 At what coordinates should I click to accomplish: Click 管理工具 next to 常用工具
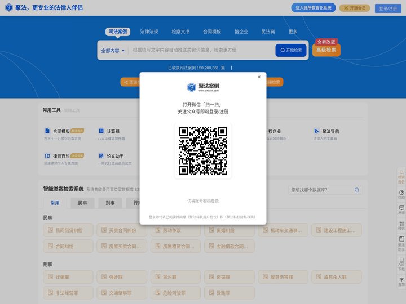(x=72, y=110)
